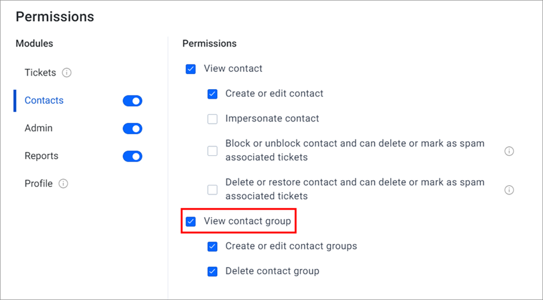543x300 pixels.
Task: Click the info icon beside Tickets
Action: pos(67,73)
